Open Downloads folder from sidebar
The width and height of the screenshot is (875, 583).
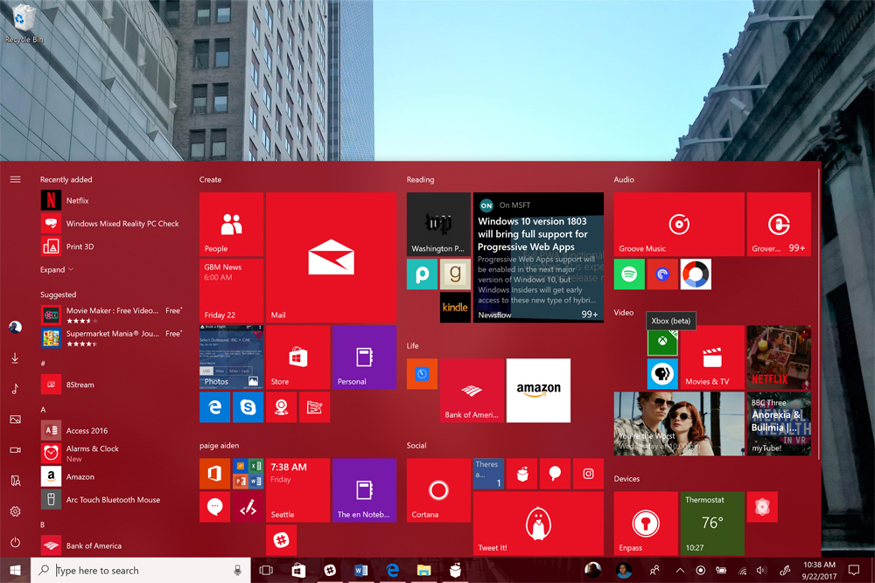click(15, 357)
